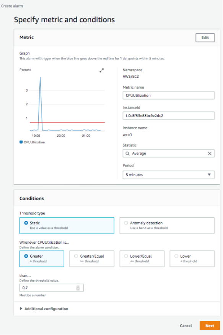Click the Metric name input field
The height and width of the screenshot is (335, 223).
[x=168, y=95]
